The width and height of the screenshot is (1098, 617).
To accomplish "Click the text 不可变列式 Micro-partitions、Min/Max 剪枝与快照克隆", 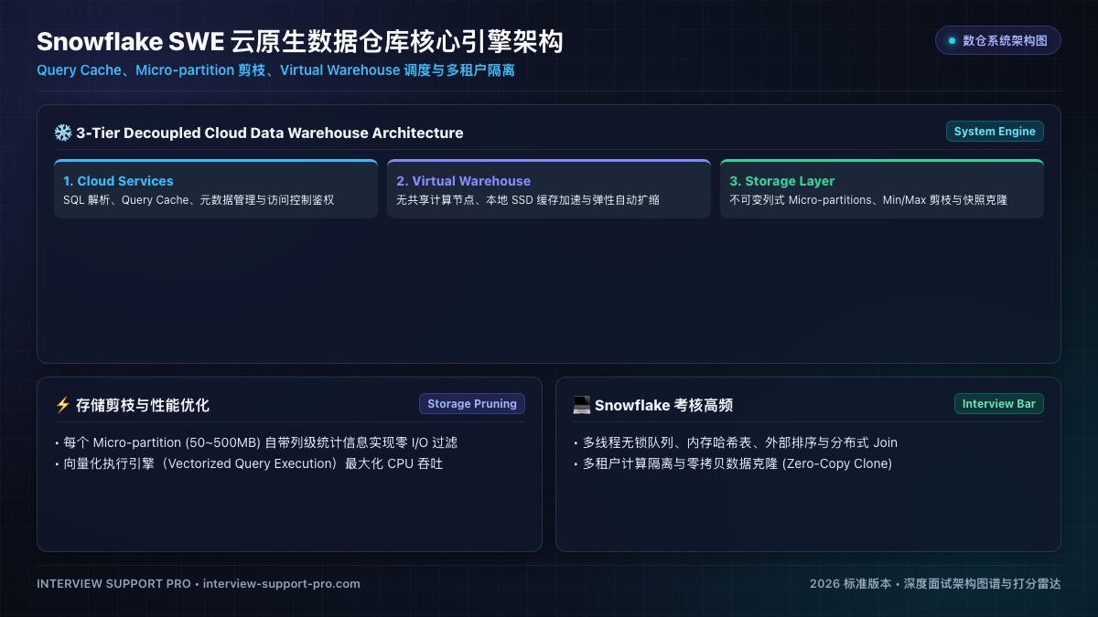I will click(868, 199).
